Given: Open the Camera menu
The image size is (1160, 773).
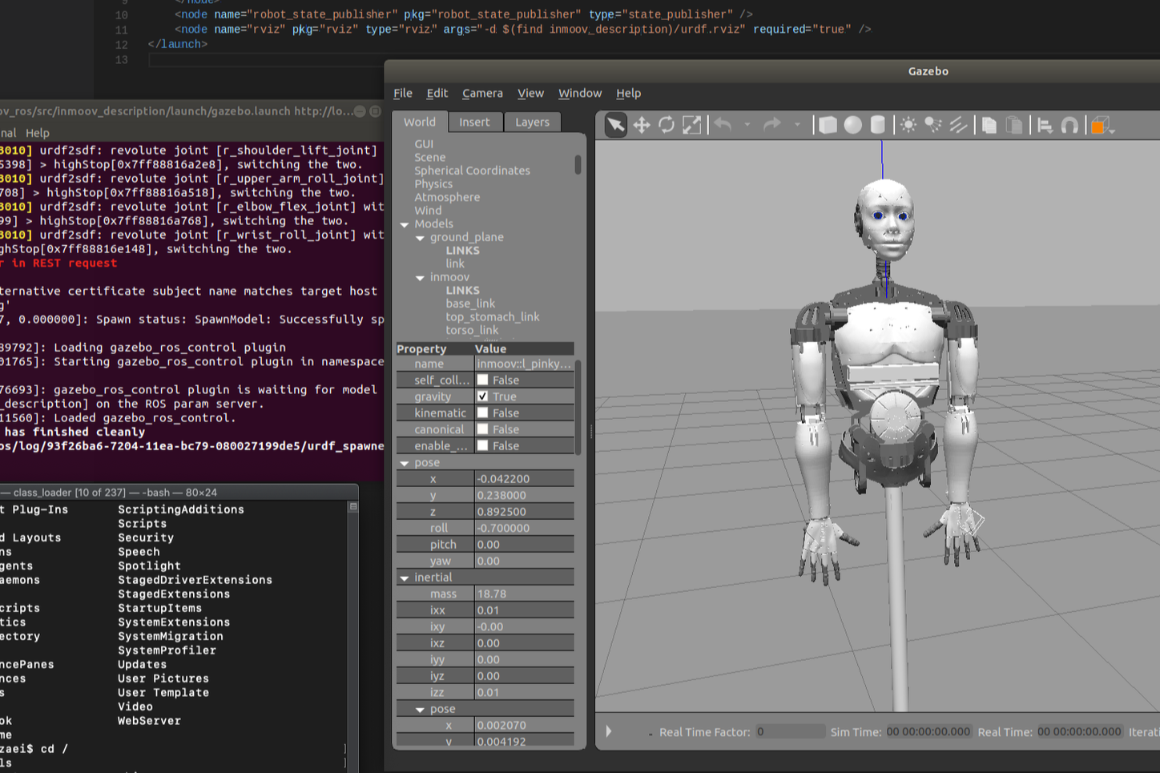Looking at the screenshot, I should [482, 93].
